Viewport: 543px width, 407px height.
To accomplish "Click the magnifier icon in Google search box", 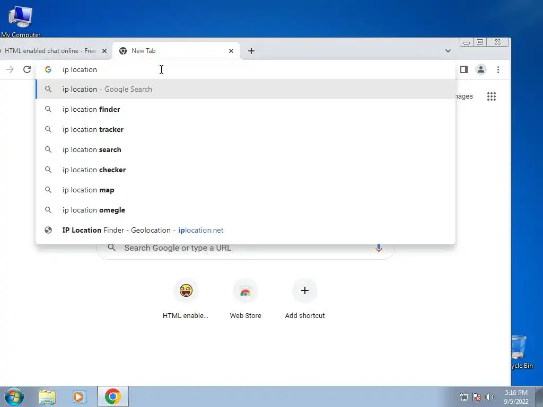I will 111,248.
